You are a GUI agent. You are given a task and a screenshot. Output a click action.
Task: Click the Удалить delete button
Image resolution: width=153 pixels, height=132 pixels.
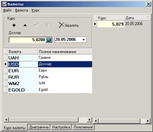[69, 25]
